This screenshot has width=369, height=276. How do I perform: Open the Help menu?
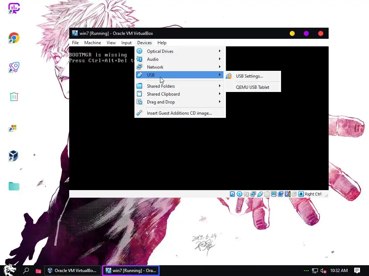[162, 43]
